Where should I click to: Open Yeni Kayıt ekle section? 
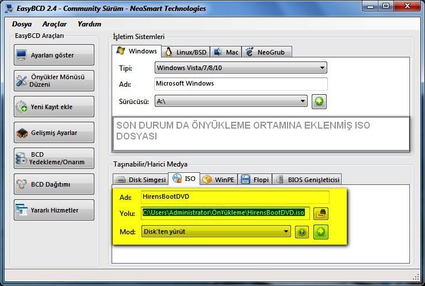click(x=54, y=107)
